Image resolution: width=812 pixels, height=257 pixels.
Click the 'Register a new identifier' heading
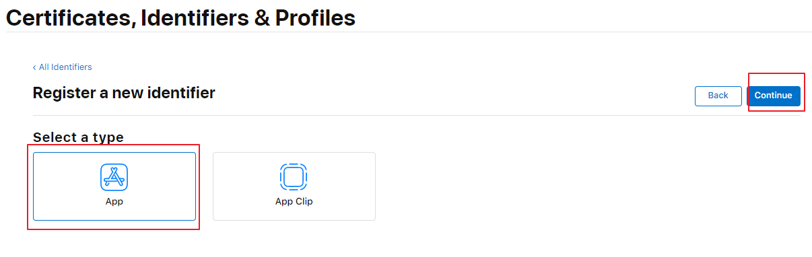tap(124, 93)
